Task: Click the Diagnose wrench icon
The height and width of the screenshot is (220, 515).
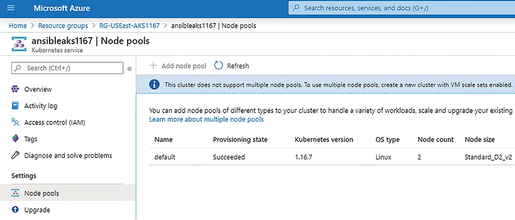Action: [15, 155]
